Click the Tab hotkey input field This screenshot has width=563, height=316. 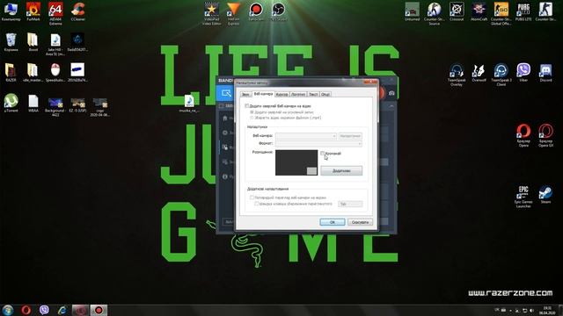click(350, 204)
